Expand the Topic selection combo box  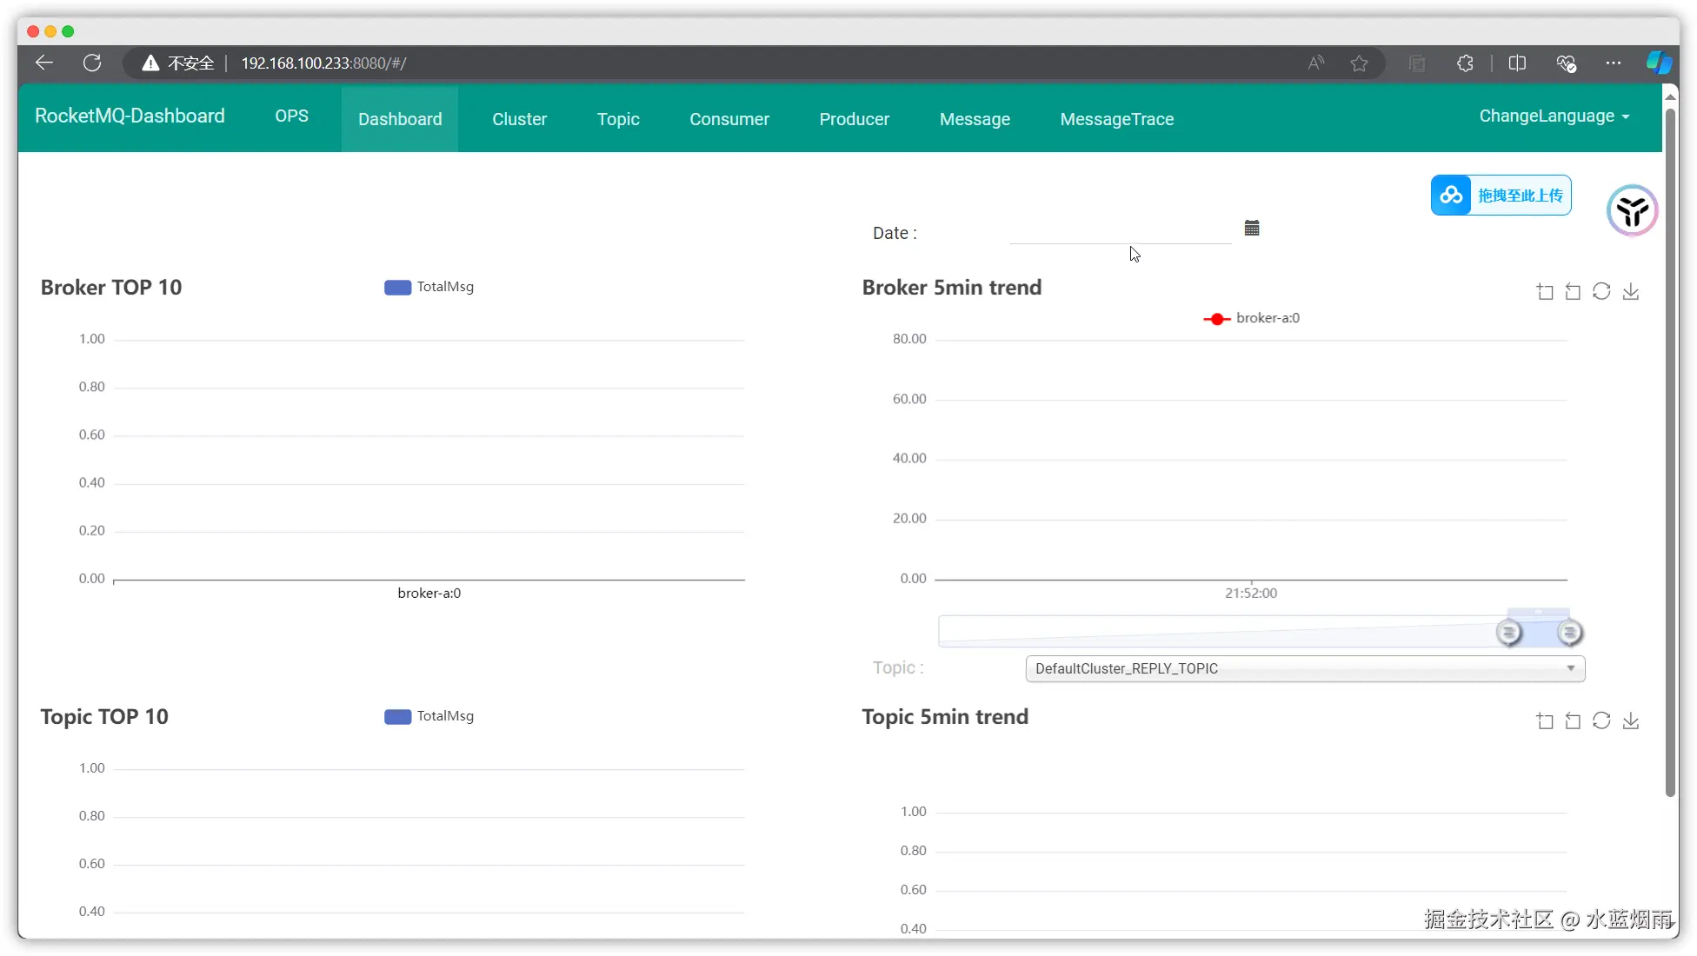pos(1304,668)
